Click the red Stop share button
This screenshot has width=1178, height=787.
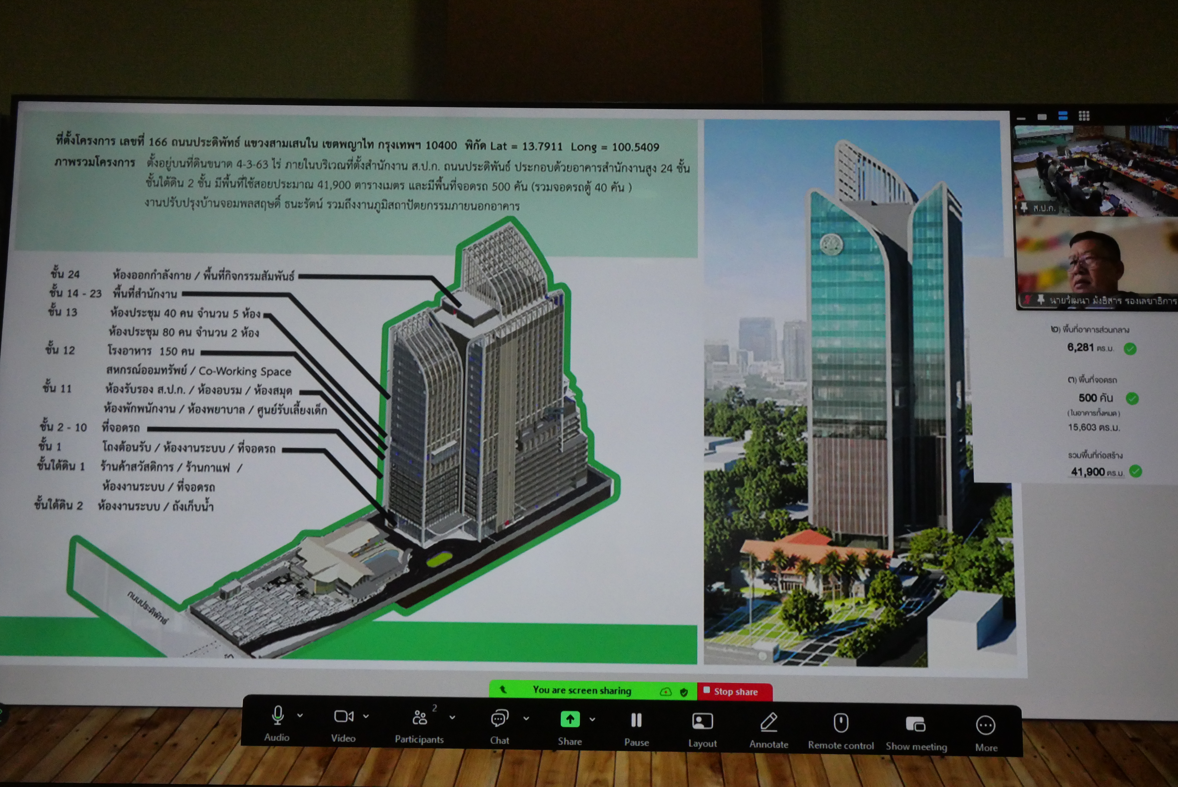point(735,691)
